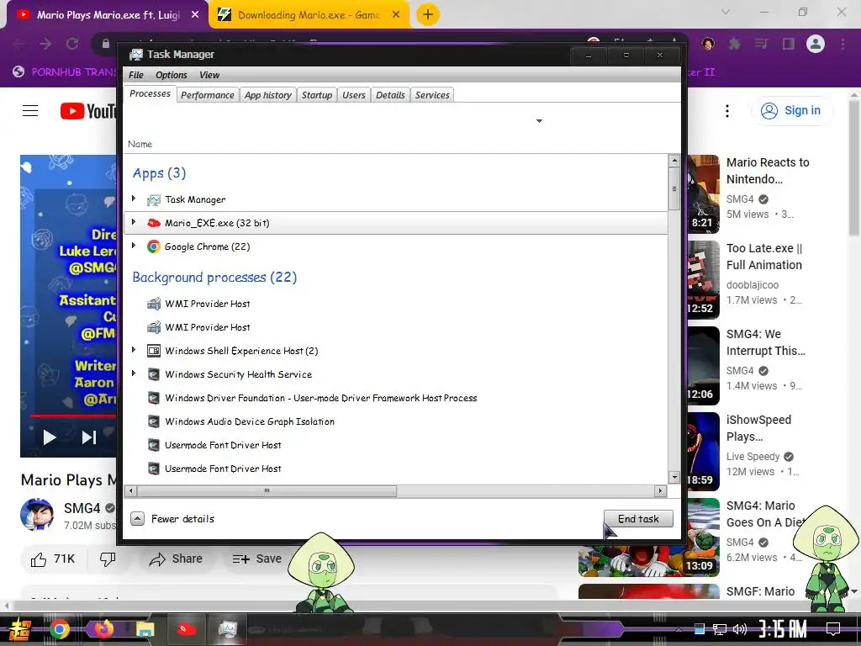Viewport: 861px width, 646px height.
Task: Collapse to Fewer details view
Action: tap(172, 518)
